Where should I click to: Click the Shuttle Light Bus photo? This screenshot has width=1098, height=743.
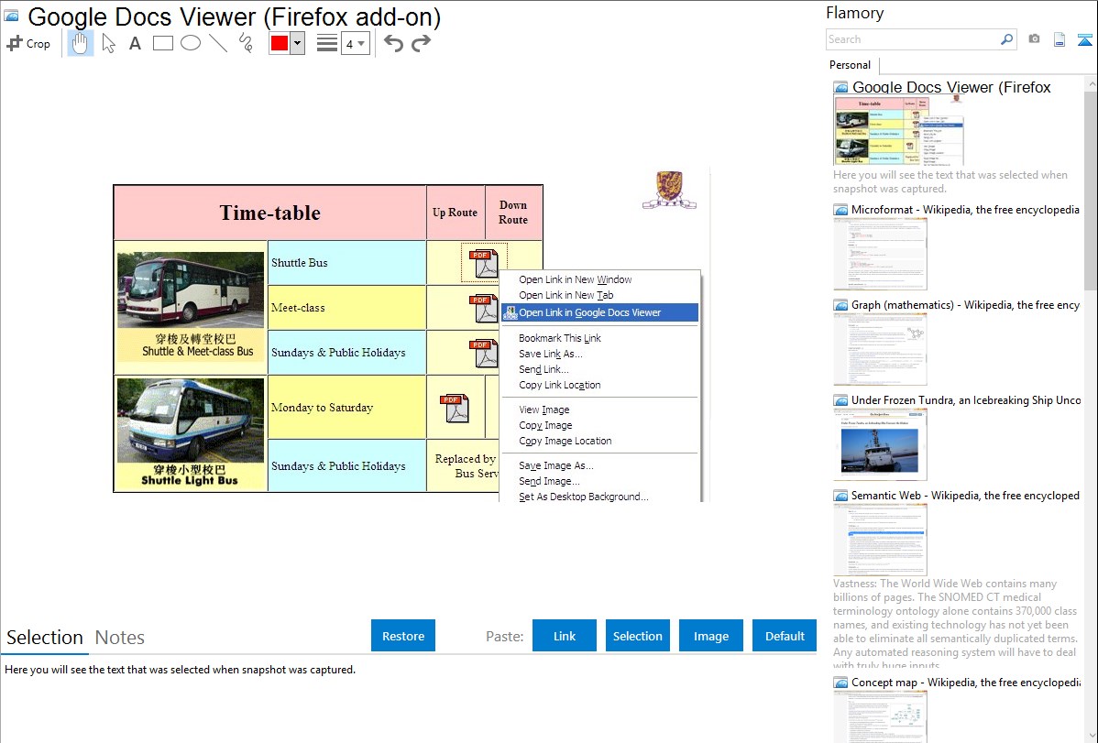click(191, 421)
